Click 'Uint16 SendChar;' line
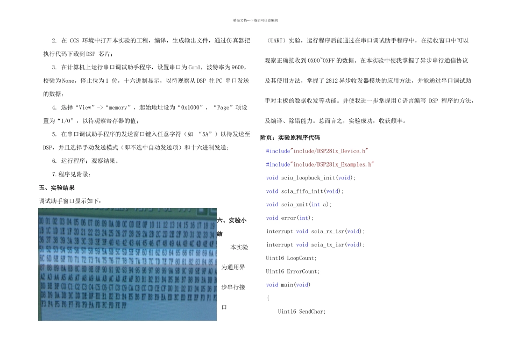 tap(302, 312)
